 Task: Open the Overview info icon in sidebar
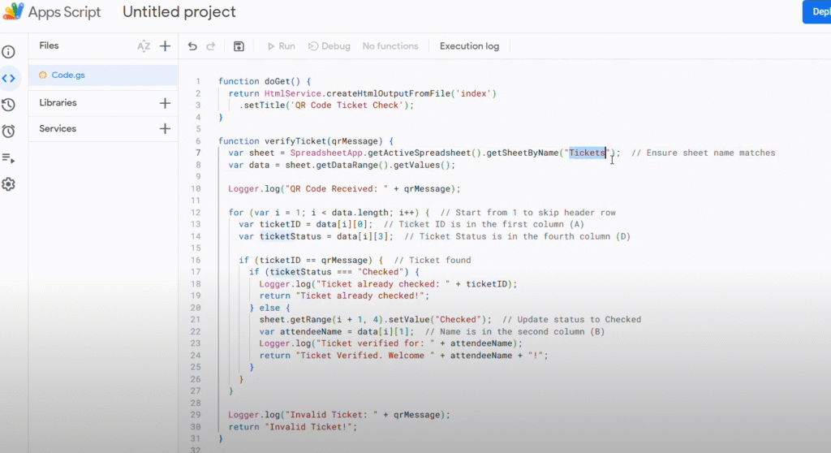pos(8,52)
